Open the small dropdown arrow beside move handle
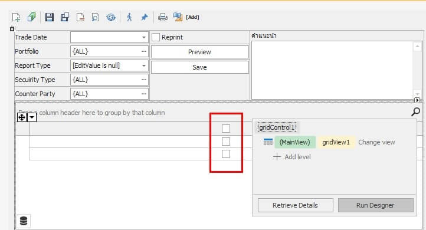The width and height of the screenshot is (426, 230). point(32,117)
